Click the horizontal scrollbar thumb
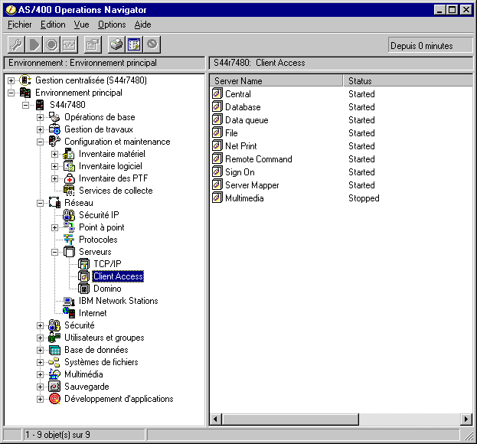 pyautogui.click(x=290, y=420)
